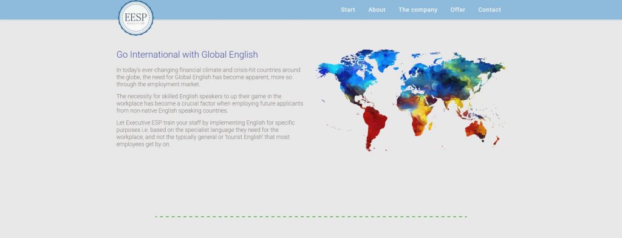Select The company navigation link

pyautogui.click(x=418, y=10)
